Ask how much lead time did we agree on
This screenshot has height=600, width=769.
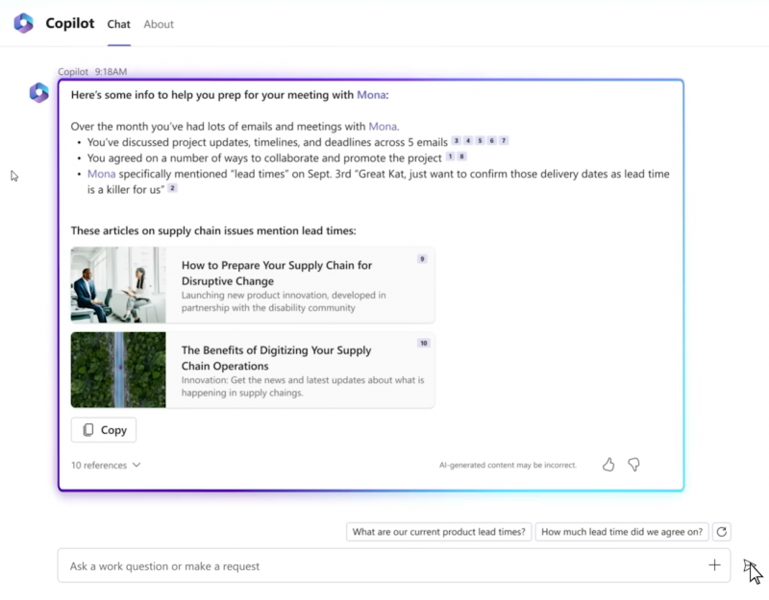coord(621,531)
